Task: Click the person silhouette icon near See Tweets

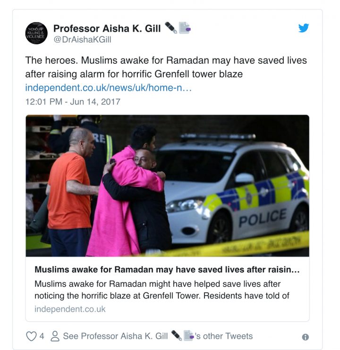Action: click(55, 336)
